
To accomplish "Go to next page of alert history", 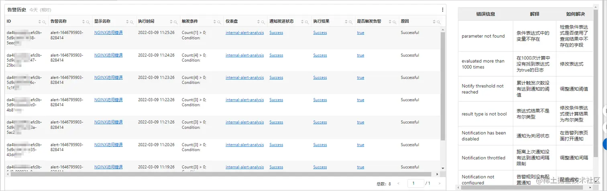I will coord(439,183).
